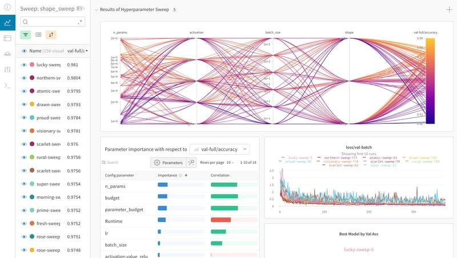Click the pink lucky-sweep color dot
This screenshot has height=258, width=457.
point(32,64)
